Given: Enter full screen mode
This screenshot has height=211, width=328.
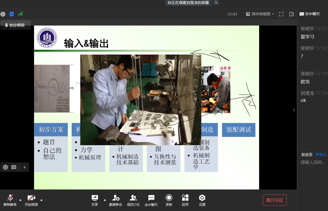Looking at the screenshot, I should tap(281, 14).
